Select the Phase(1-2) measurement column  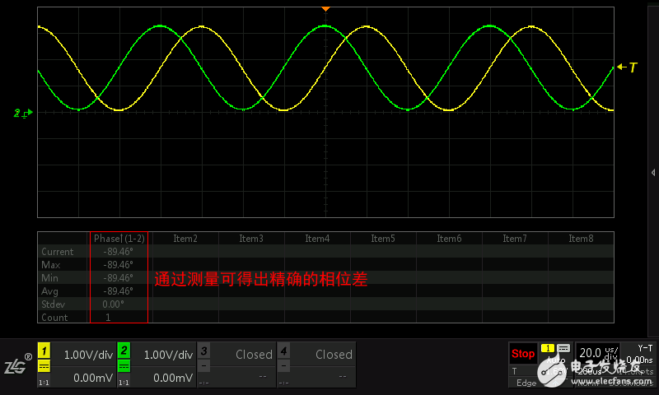coord(119,239)
